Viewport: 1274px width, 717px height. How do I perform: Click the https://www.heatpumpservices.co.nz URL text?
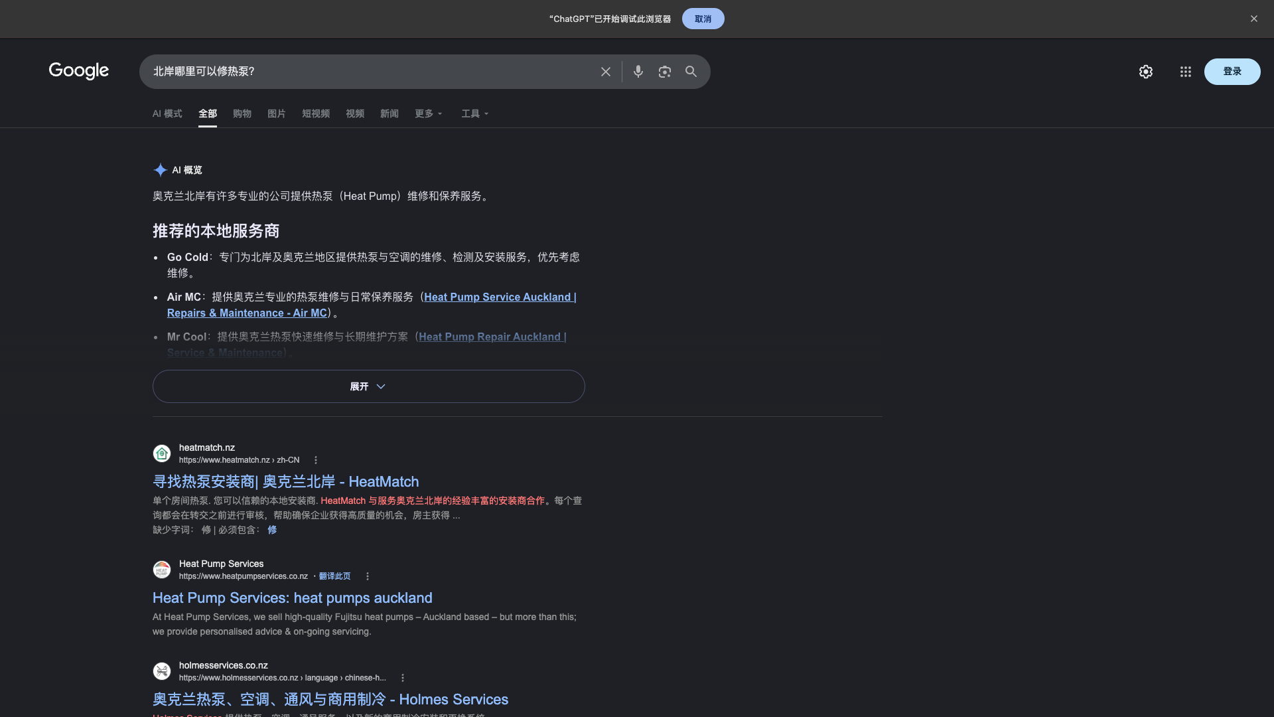tap(244, 576)
